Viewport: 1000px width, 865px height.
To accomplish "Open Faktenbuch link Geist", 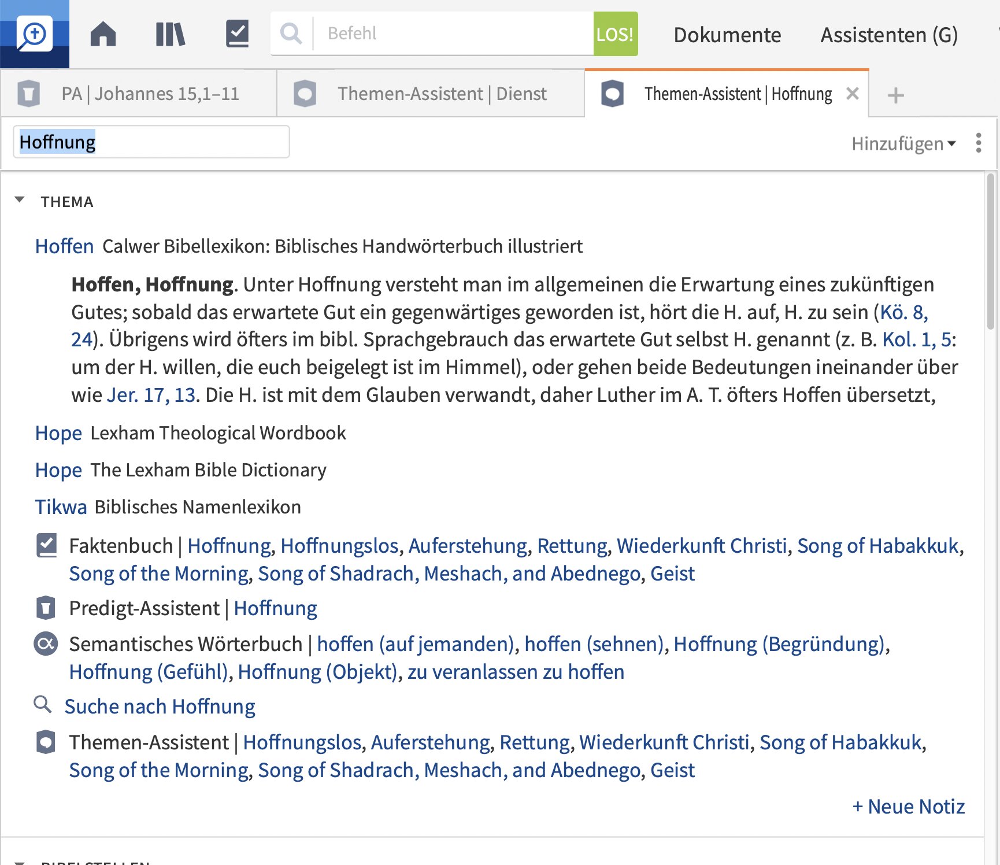I will tap(672, 574).
